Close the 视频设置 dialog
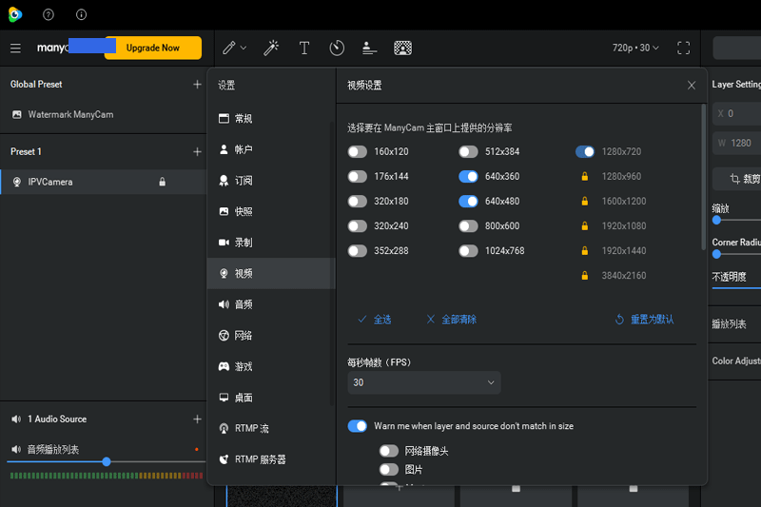The image size is (761, 507). click(692, 86)
